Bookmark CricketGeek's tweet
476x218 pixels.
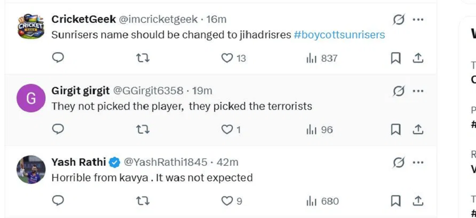pyautogui.click(x=396, y=59)
